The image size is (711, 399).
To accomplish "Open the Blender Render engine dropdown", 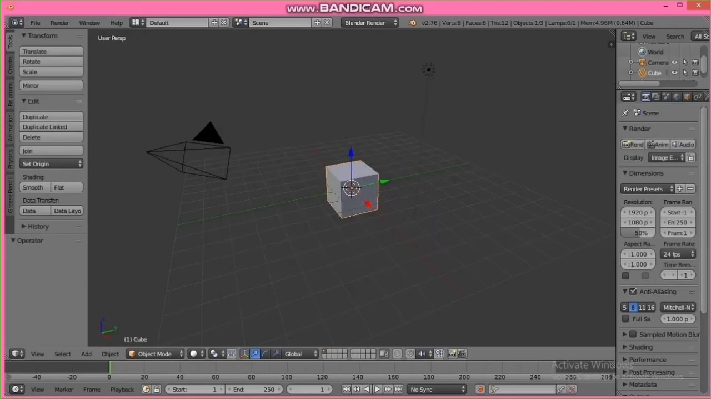I will (370, 23).
